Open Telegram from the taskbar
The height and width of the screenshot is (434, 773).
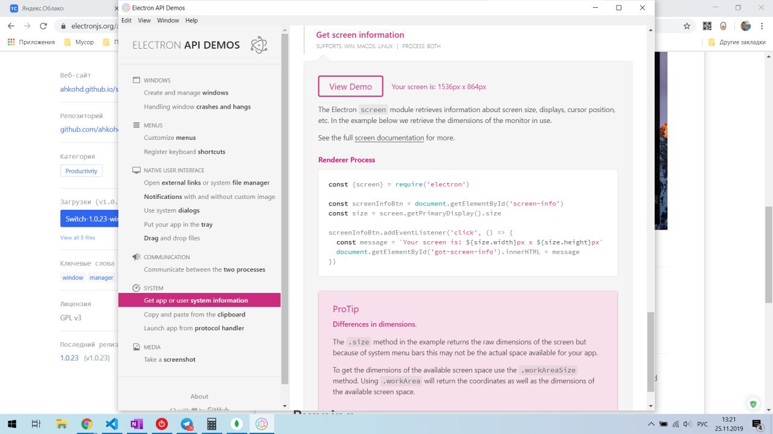pyautogui.click(x=187, y=424)
